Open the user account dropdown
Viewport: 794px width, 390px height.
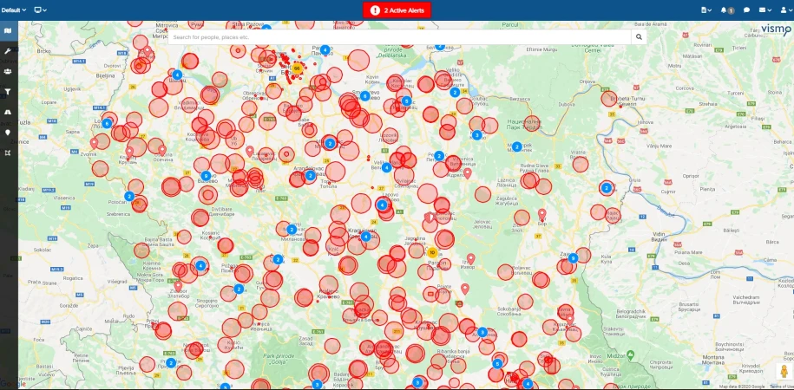coord(785,10)
